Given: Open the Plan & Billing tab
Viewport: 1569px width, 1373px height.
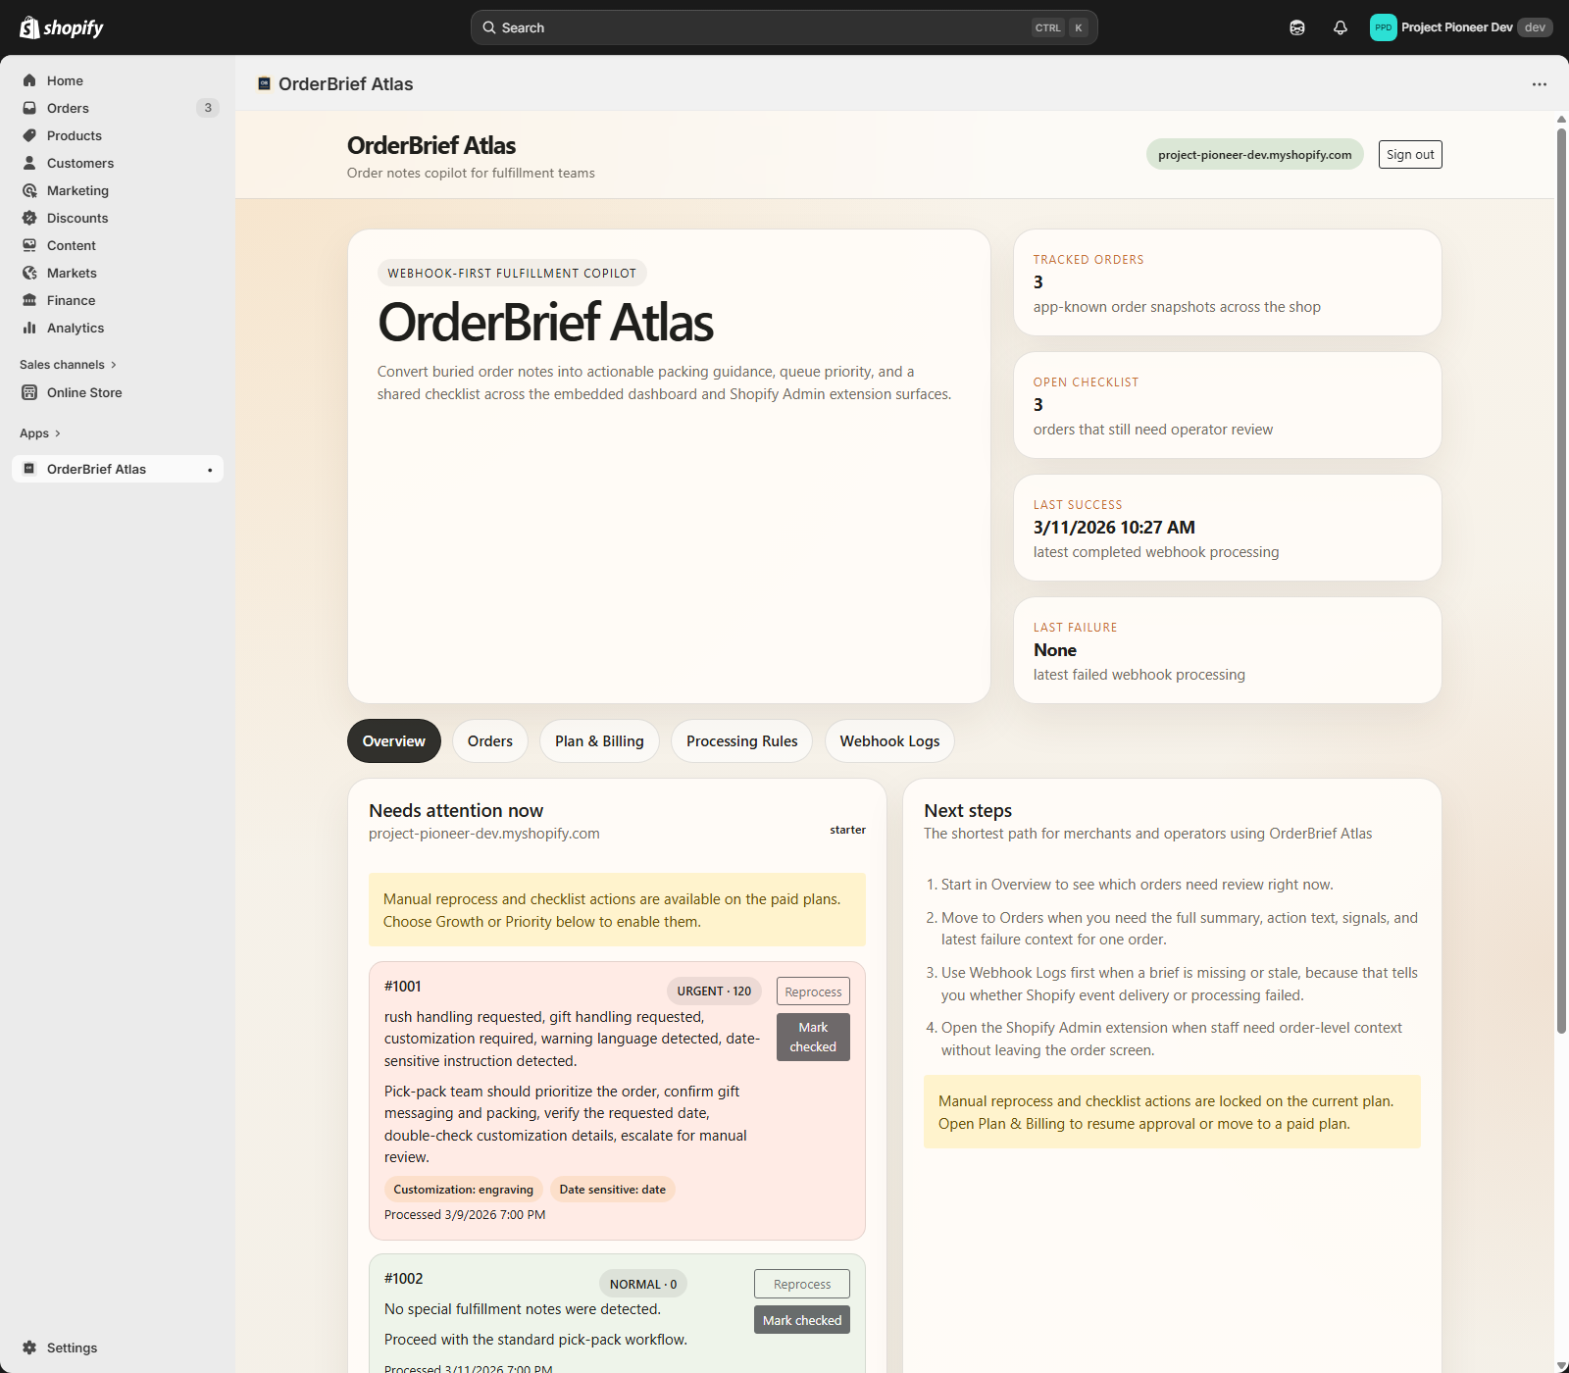Looking at the screenshot, I should point(599,741).
